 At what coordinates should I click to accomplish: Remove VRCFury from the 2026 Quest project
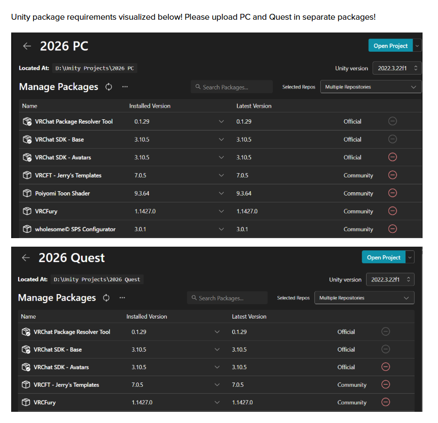click(385, 402)
